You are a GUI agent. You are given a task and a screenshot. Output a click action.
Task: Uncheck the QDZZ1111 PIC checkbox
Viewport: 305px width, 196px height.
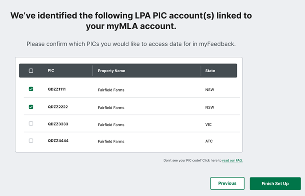tap(31, 89)
